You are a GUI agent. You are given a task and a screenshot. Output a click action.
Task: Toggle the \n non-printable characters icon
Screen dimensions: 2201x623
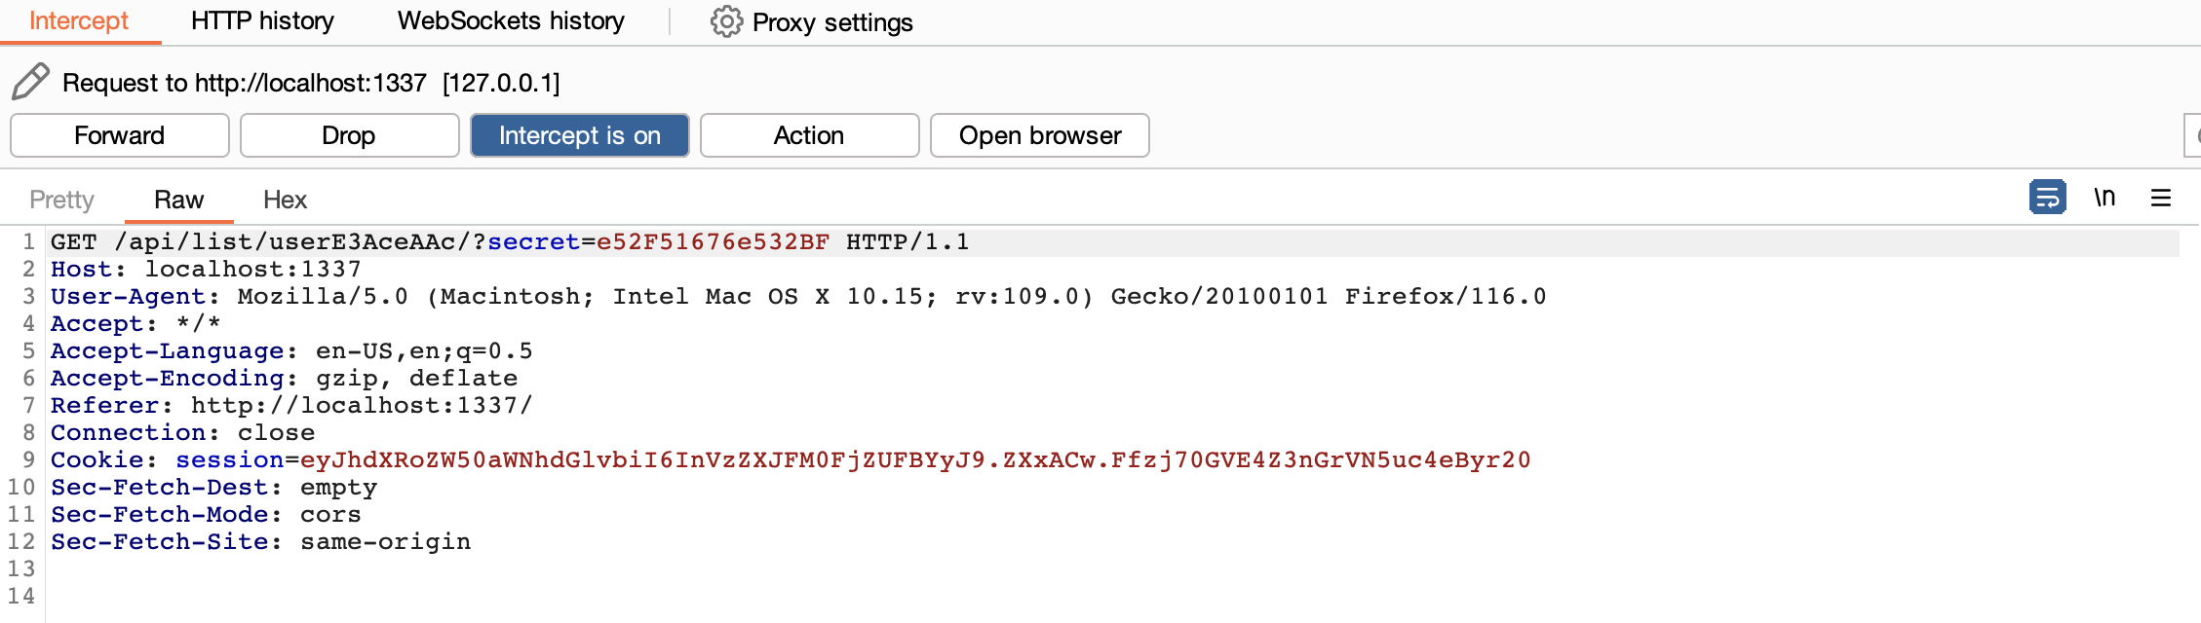2104,198
